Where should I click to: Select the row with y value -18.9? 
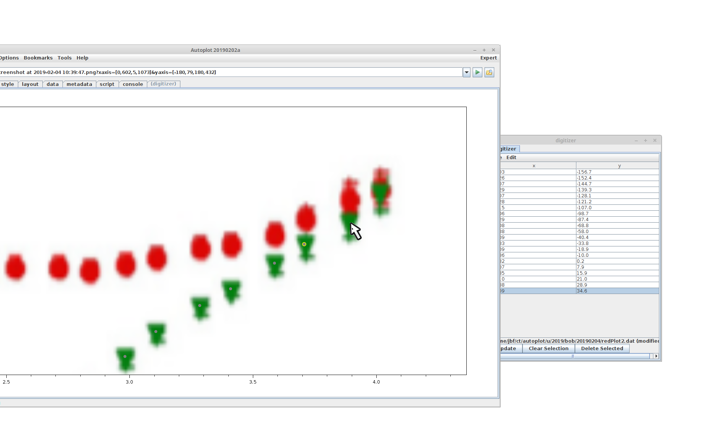pyautogui.click(x=580, y=249)
